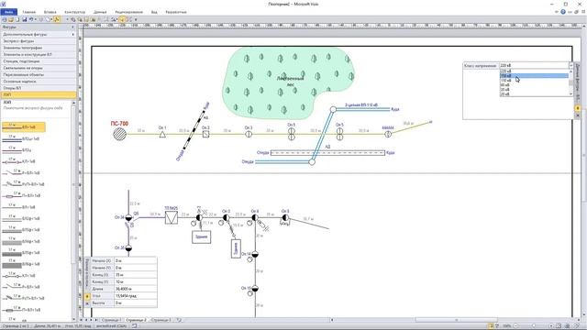
Task: Select the active ЛЭП stencil header
Action: pos(38,94)
